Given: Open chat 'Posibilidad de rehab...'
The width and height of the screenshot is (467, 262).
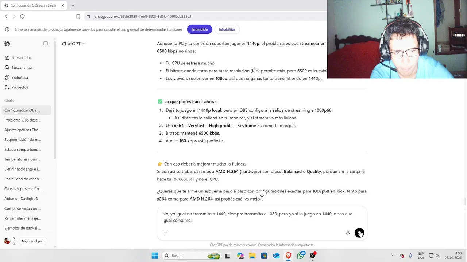Looking at the screenshot, I should pyautogui.click(x=27, y=179).
